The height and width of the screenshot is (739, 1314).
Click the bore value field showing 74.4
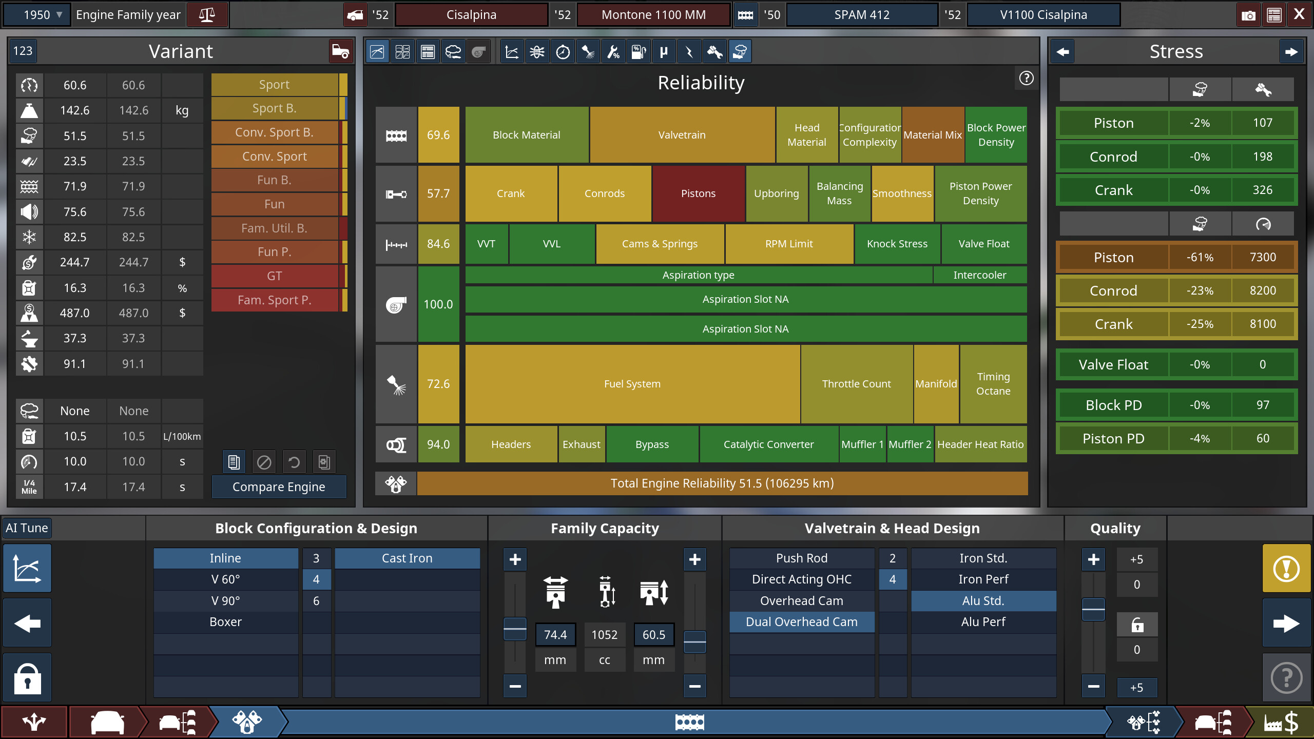[555, 634]
